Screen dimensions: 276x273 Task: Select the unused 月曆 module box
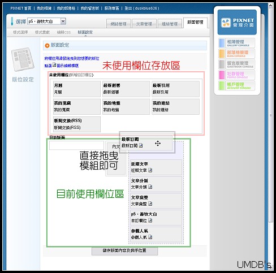click(x=77, y=89)
